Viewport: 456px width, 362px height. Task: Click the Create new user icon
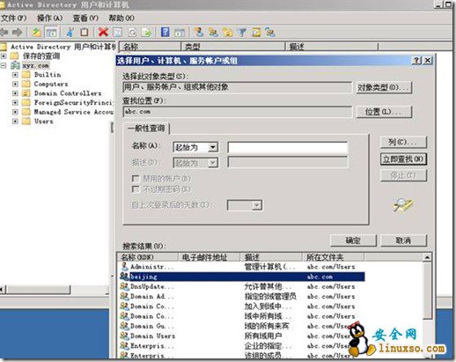199,32
